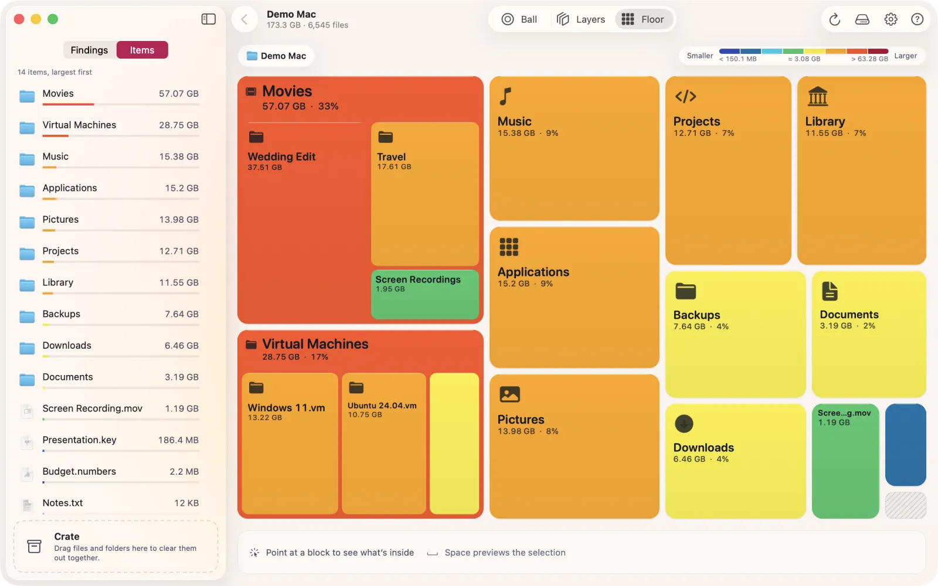Click the photo icon on Pictures block

(509, 394)
